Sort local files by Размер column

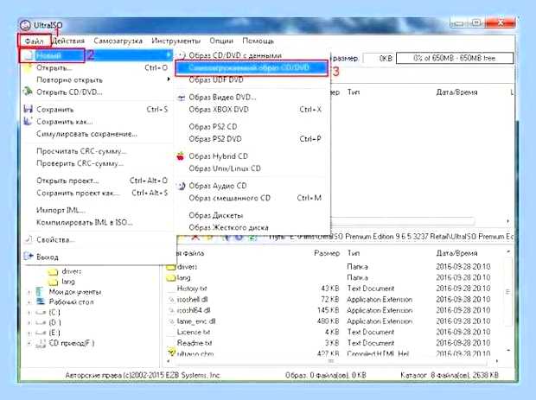pyautogui.click(x=327, y=253)
